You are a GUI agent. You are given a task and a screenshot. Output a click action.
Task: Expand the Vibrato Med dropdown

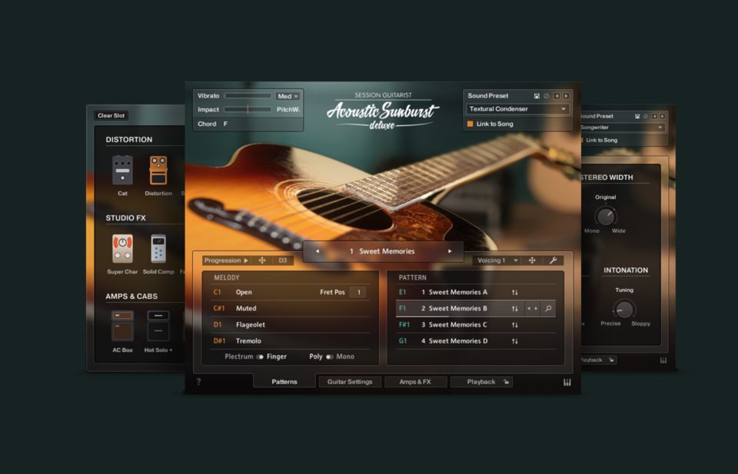(288, 96)
